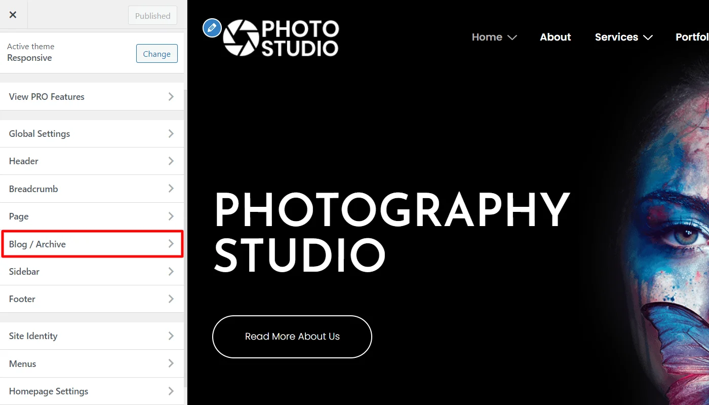Click chevron arrow beside Homepage Settings

(171, 391)
